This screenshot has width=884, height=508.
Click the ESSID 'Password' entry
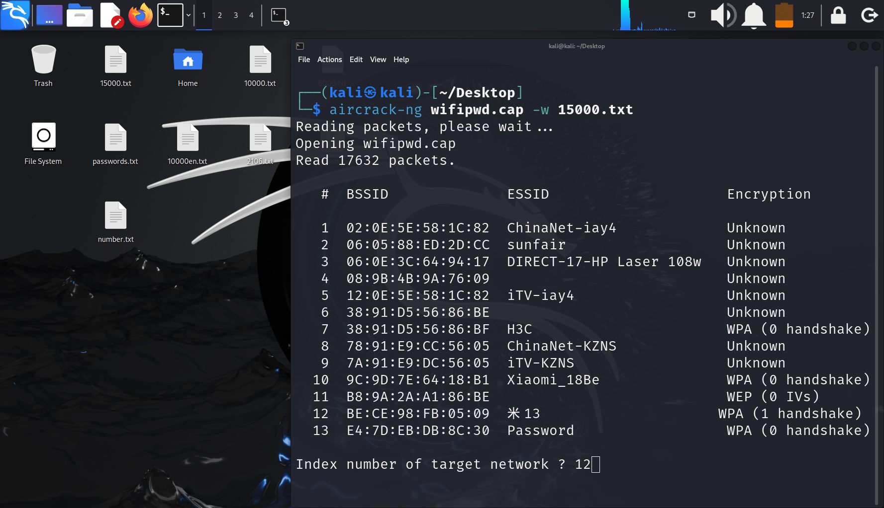[541, 431]
